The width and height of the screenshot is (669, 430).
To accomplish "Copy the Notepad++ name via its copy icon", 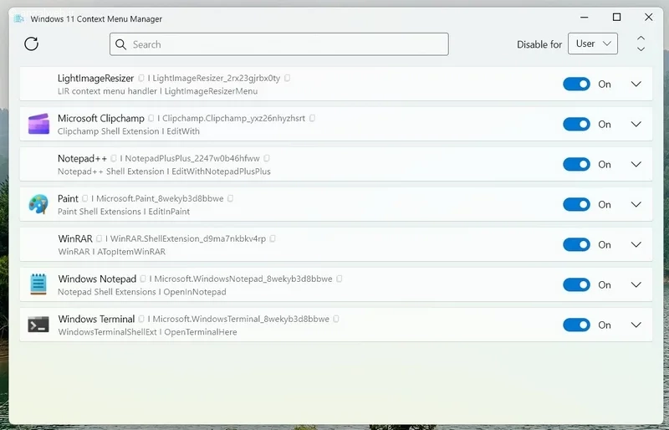I will click(114, 158).
